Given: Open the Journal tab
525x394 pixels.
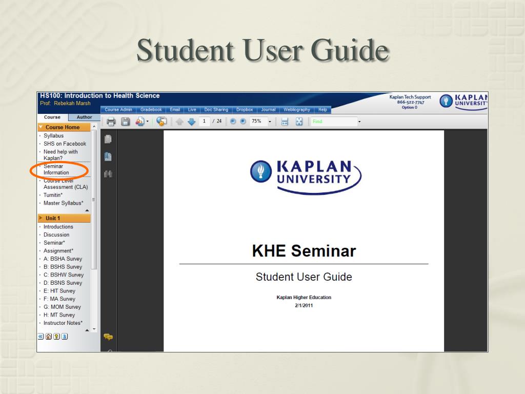Looking at the screenshot, I should click(268, 110).
